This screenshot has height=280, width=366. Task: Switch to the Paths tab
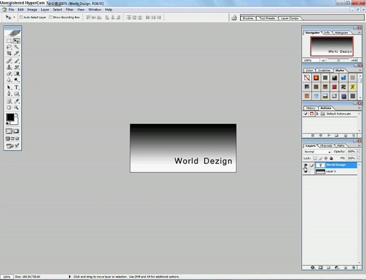point(340,146)
